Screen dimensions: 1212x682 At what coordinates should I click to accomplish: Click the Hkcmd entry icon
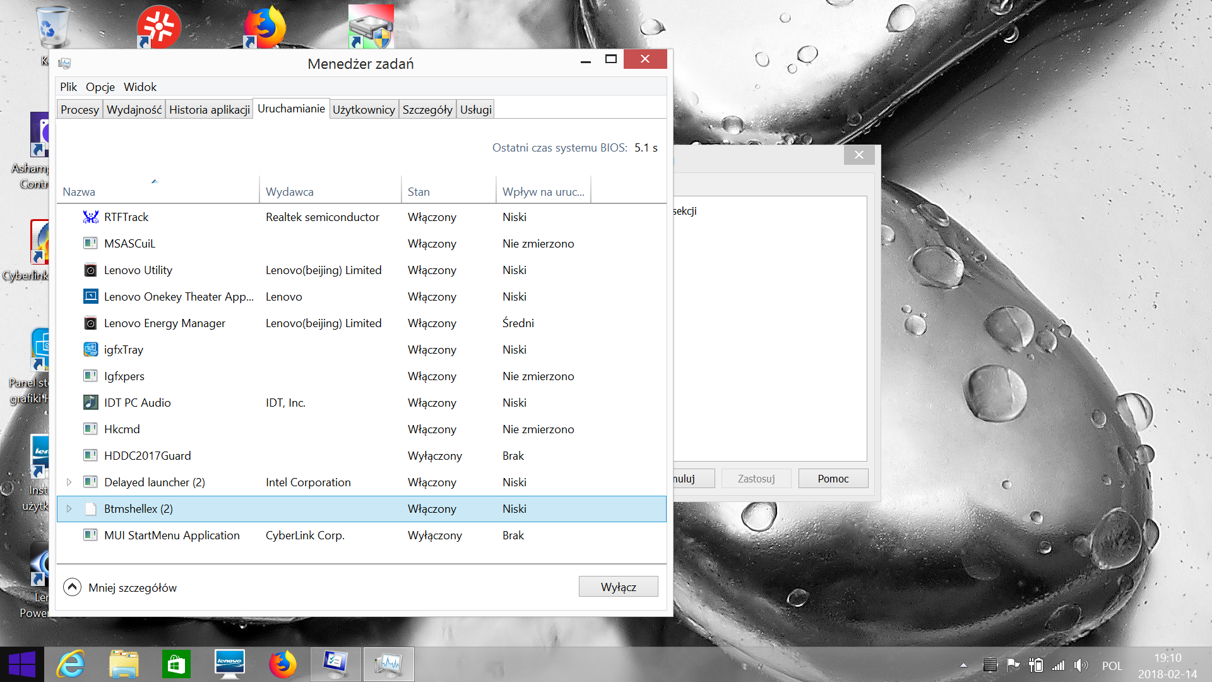[91, 429]
